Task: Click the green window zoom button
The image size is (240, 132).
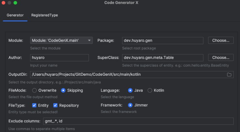Action: pyautogui.click(x=15, y=3)
